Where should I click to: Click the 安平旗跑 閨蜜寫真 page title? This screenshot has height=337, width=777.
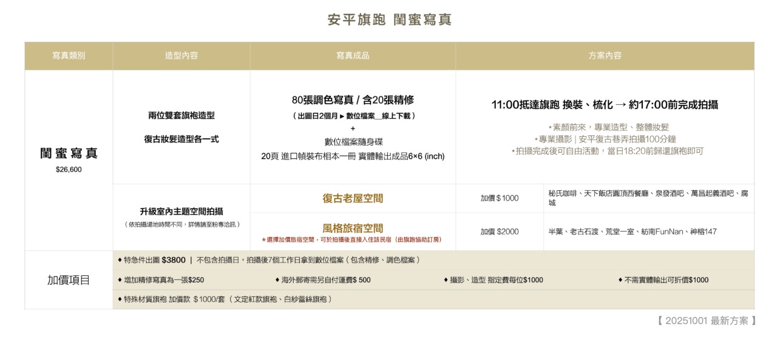[x=388, y=19]
